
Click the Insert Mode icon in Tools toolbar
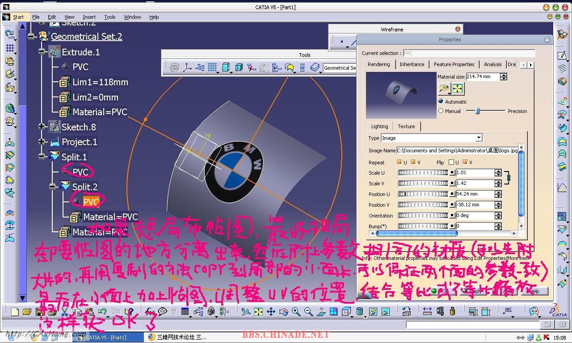point(277,67)
